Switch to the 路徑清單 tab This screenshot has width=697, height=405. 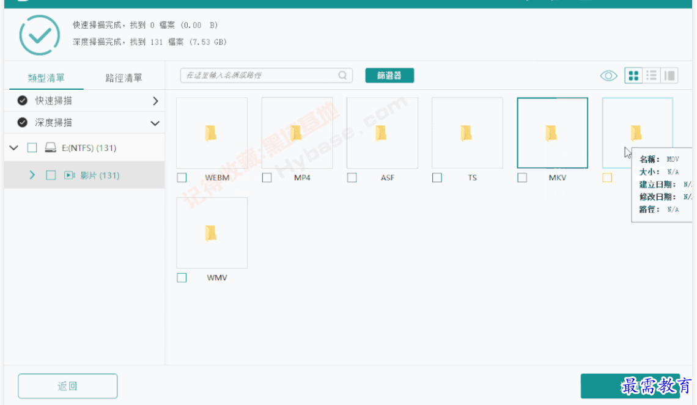124,78
